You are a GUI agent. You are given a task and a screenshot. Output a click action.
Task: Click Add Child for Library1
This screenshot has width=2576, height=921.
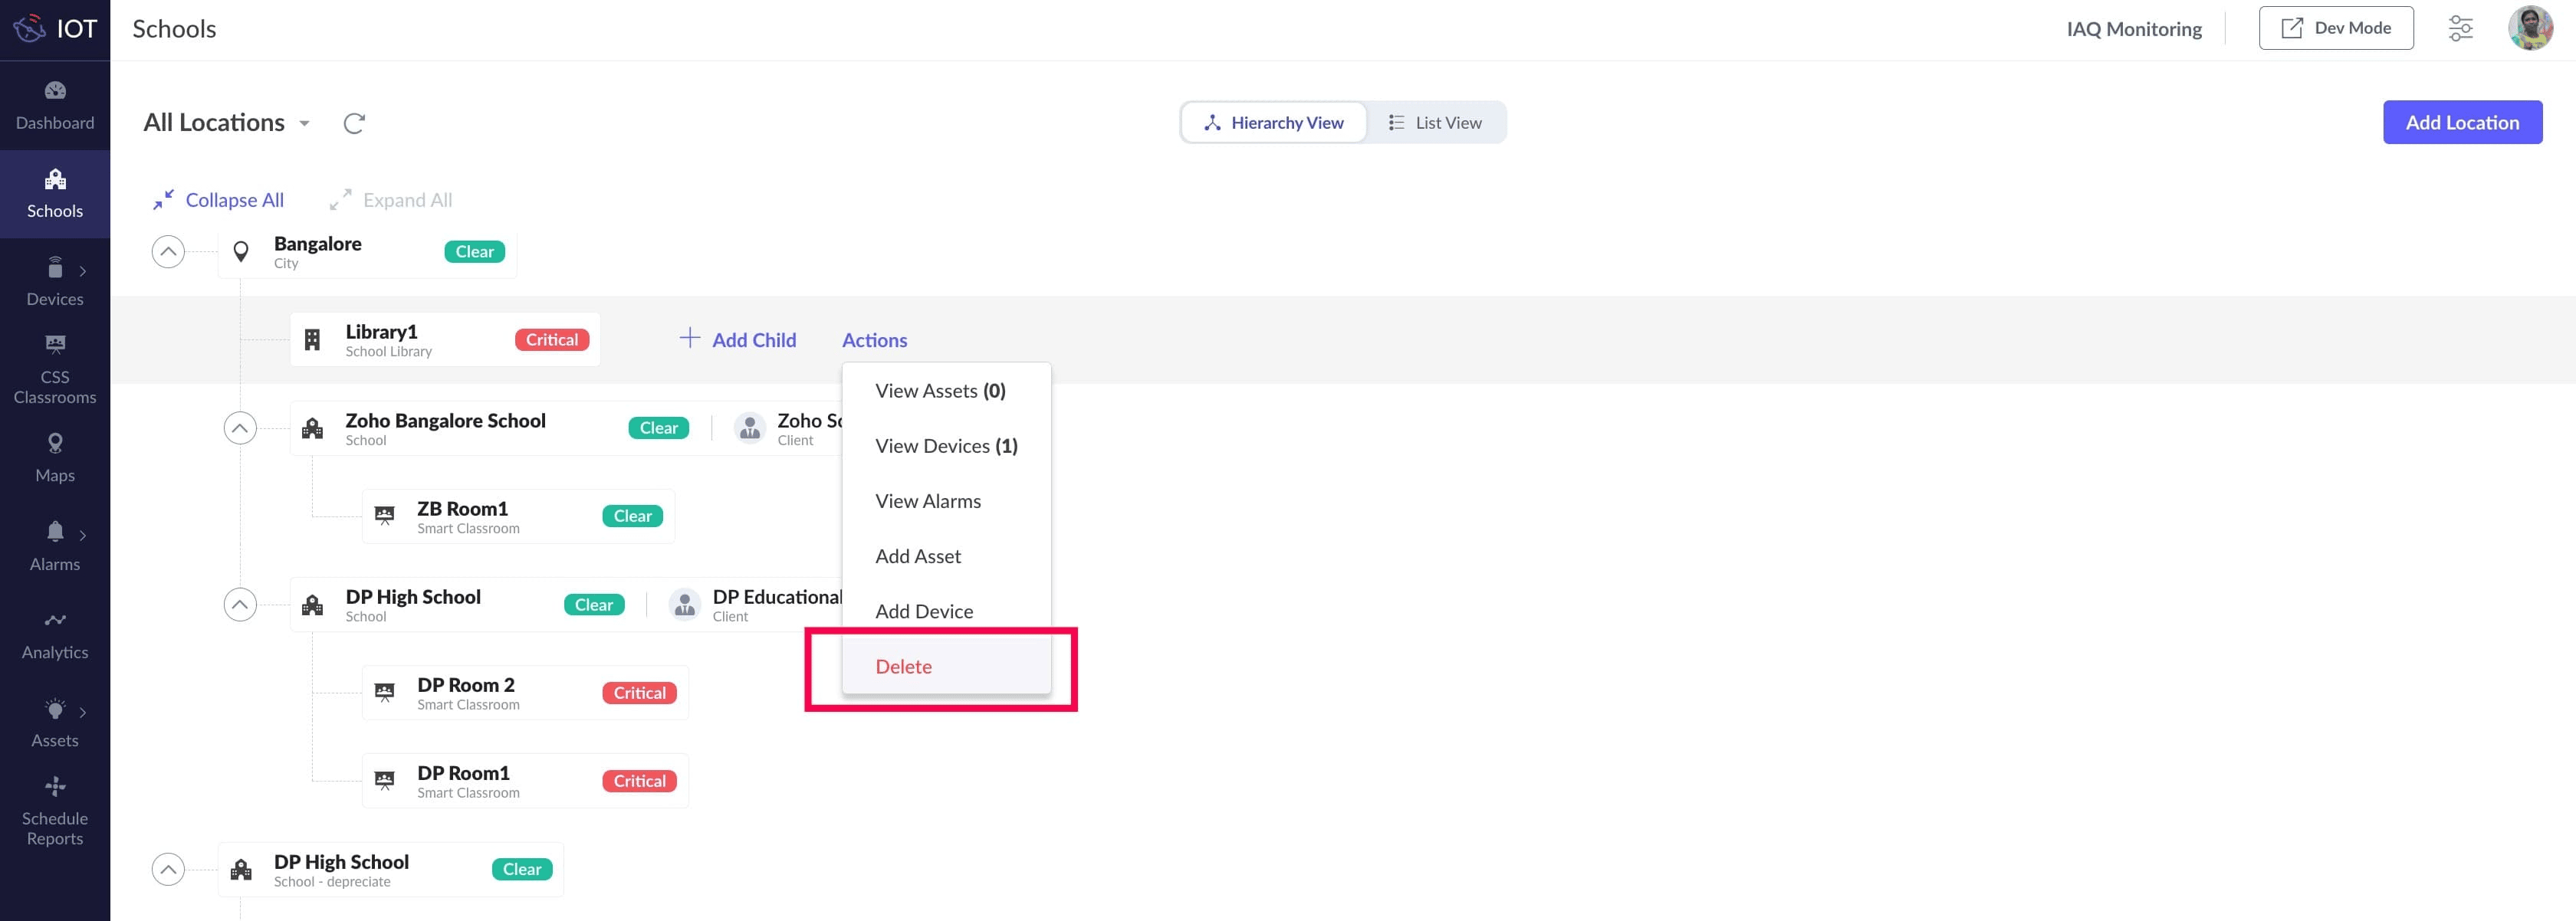[738, 339]
